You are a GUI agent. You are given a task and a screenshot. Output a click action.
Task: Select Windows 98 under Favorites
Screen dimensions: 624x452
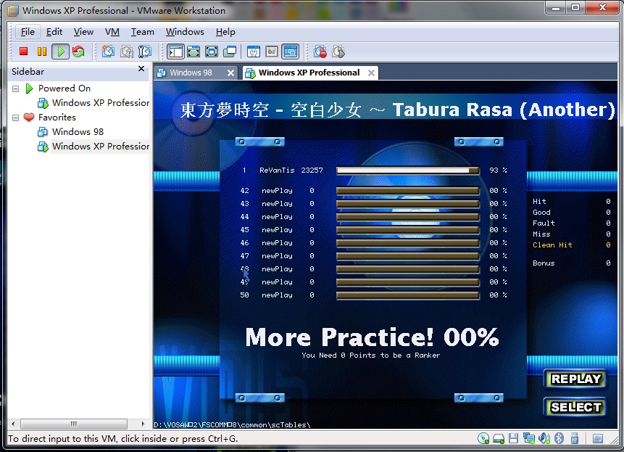coord(78,132)
